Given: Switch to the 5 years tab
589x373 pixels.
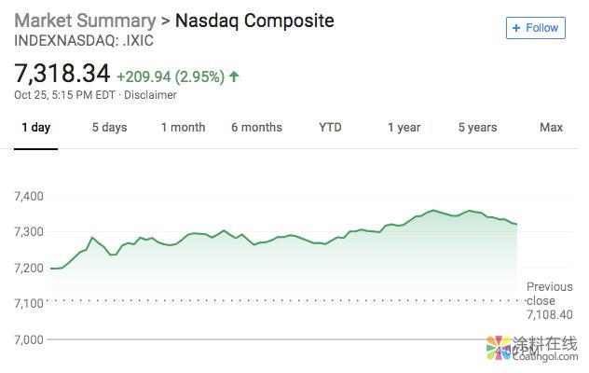Looking at the screenshot, I should pyautogui.click(x=477, y=128).
